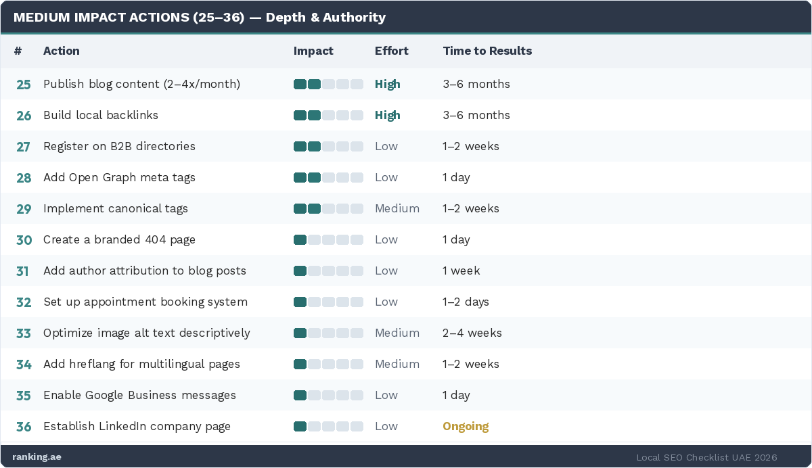
Task: Click the Add Open Graph meta tags action
Action: 119,178
